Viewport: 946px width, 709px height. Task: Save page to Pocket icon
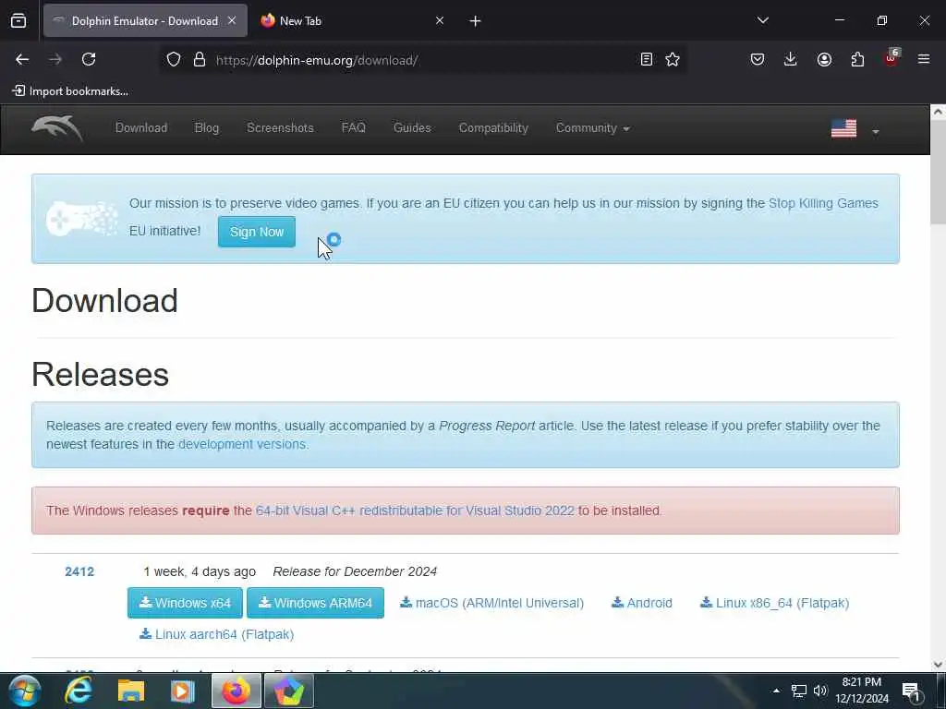coord(758,59)
